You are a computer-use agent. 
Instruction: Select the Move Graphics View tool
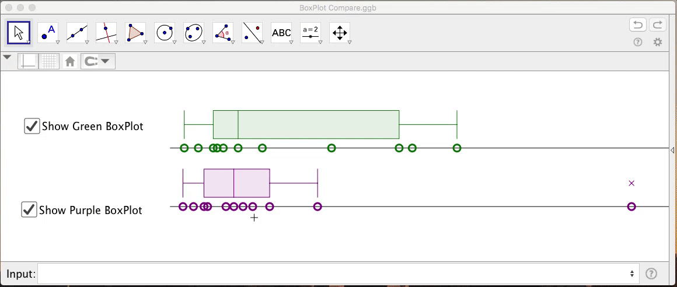[x=340, y=33]
